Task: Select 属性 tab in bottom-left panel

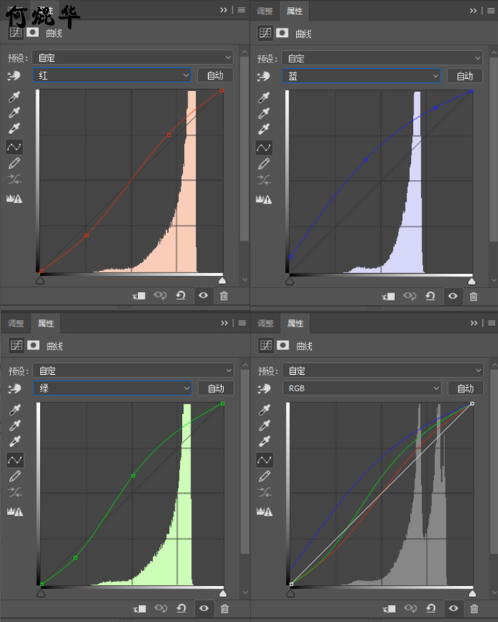Action: 46,323
